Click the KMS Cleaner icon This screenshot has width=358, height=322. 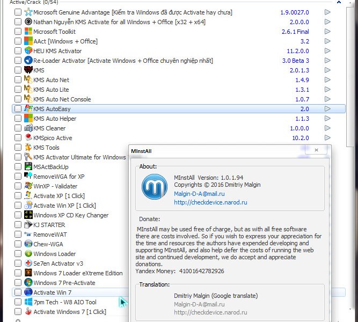pos(28,128)
